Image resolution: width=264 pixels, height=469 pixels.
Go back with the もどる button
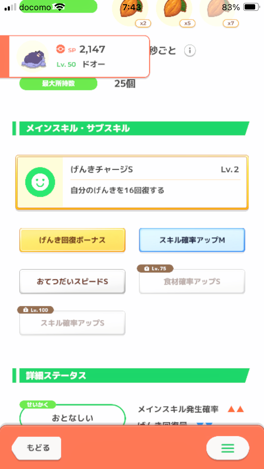point(37,448)
